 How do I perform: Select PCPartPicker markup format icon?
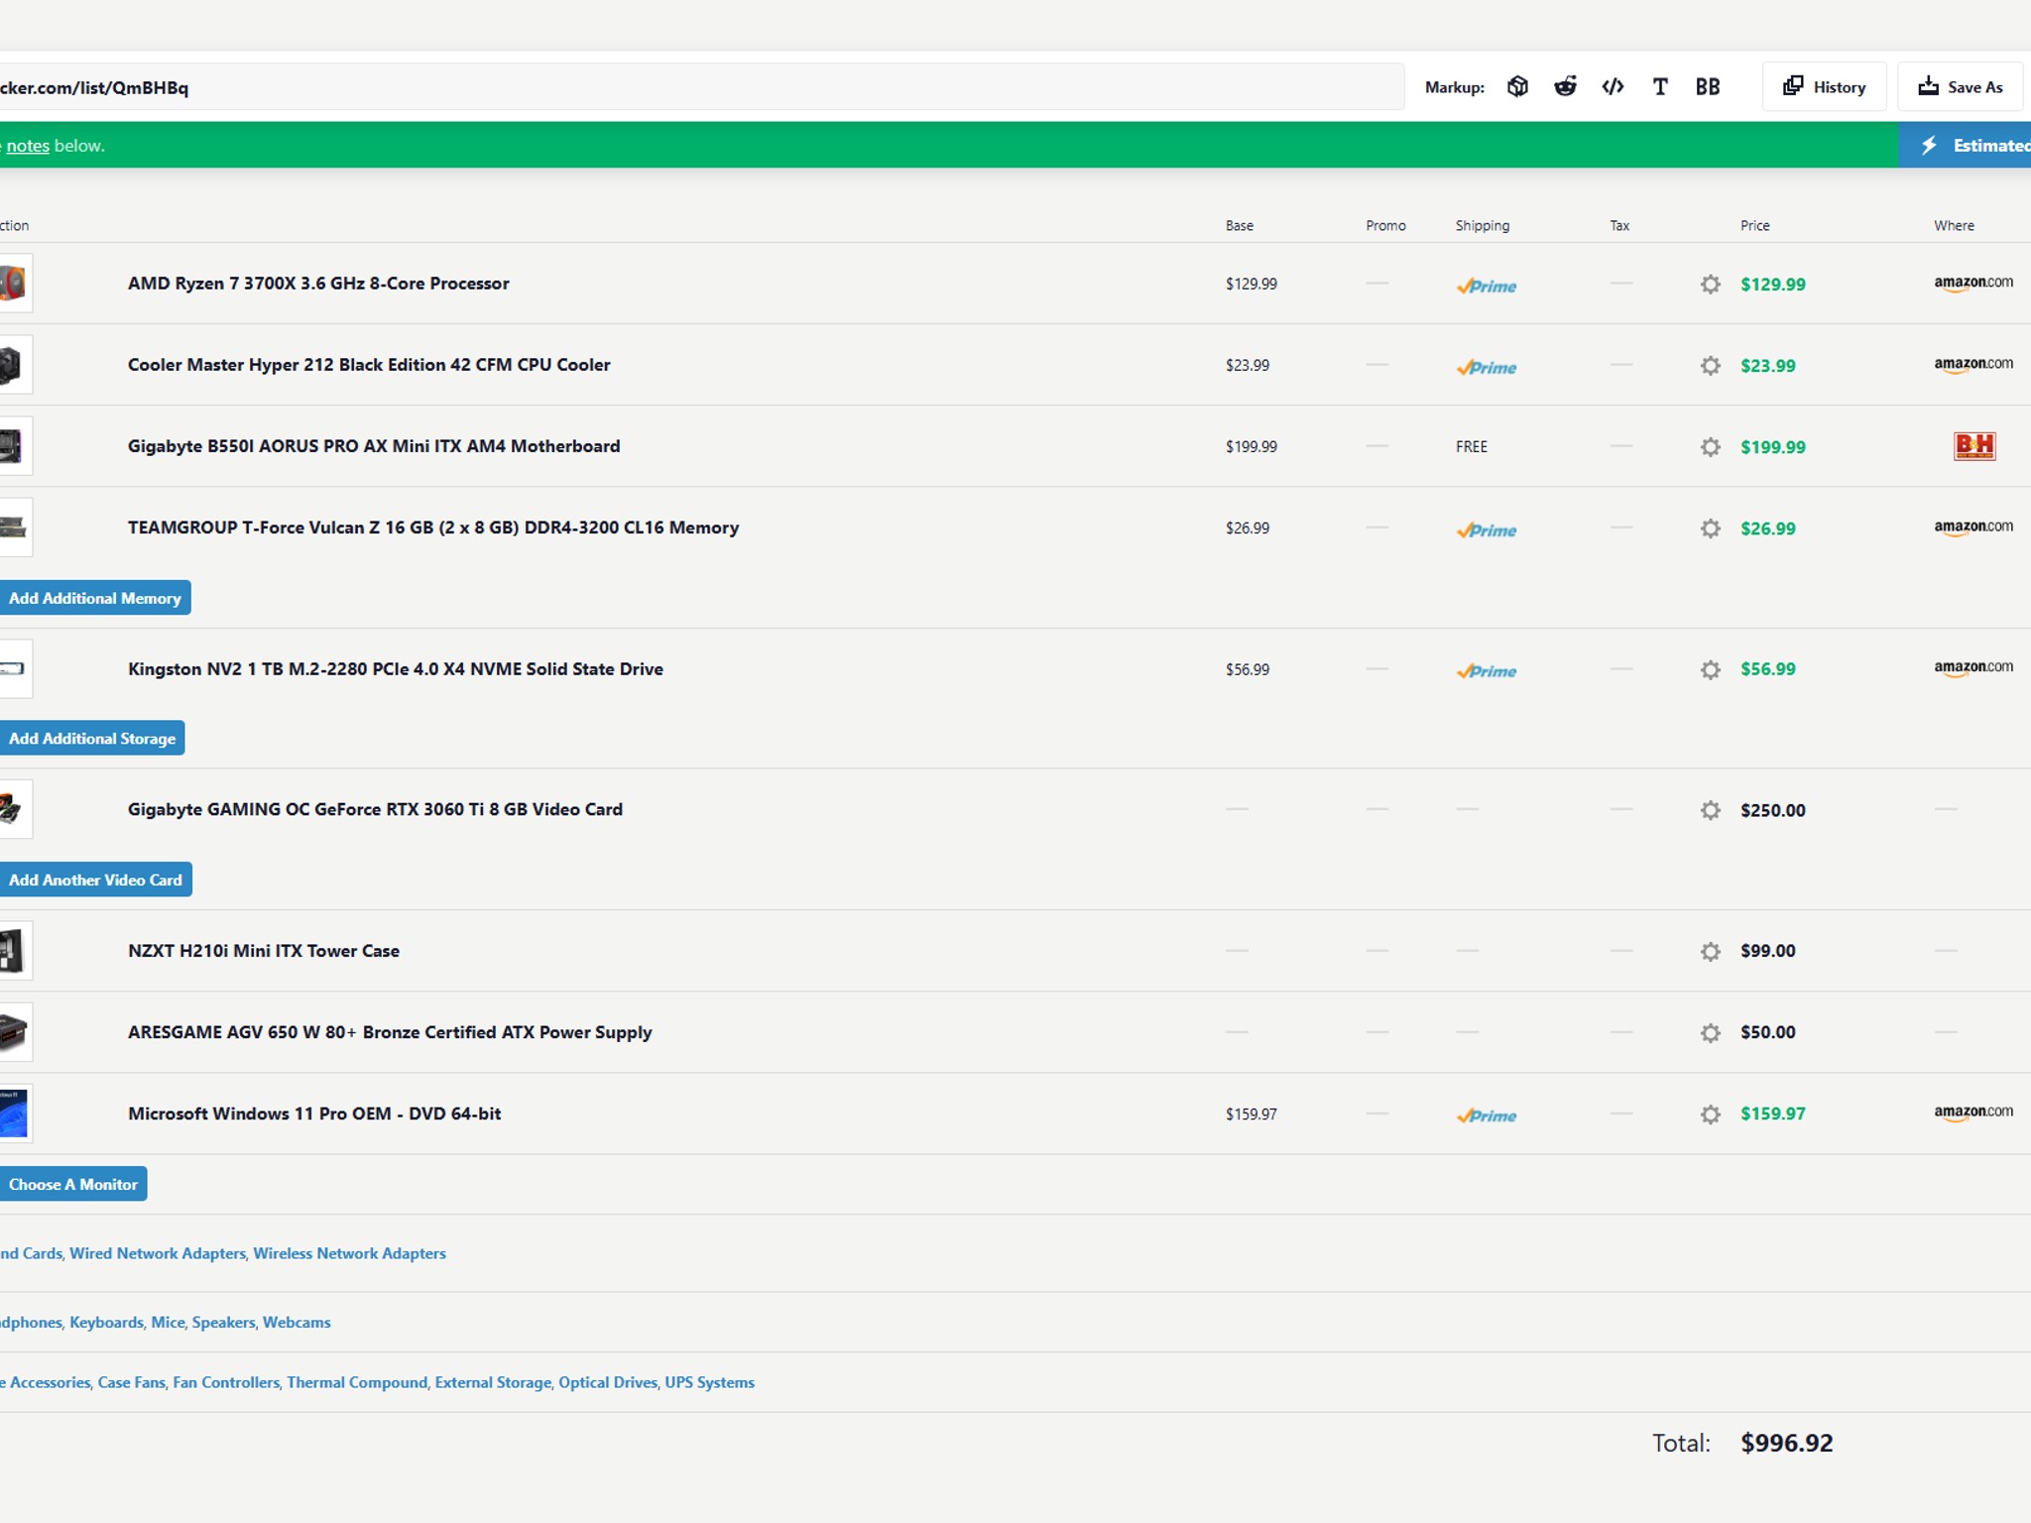1517,86
